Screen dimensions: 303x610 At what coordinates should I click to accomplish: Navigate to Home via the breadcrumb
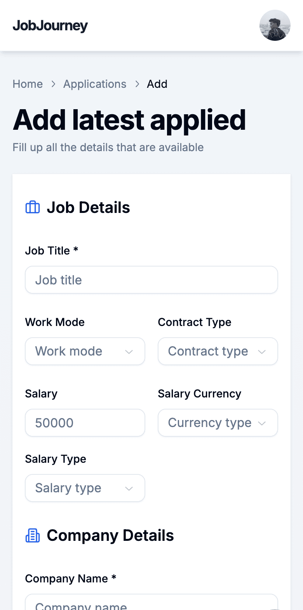click(x=28, y=84)
